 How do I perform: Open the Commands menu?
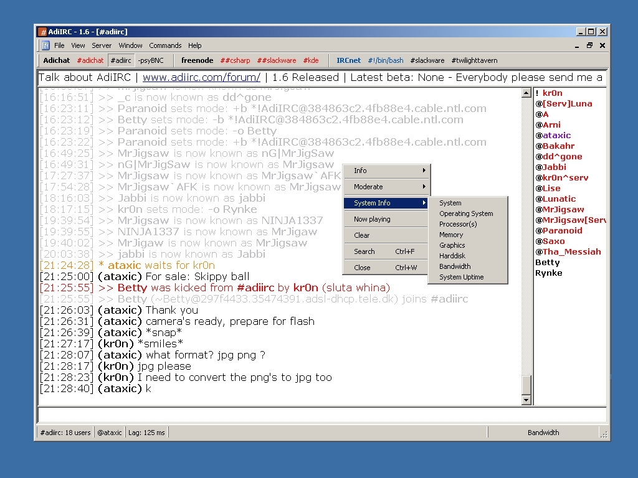coord(165,45)
